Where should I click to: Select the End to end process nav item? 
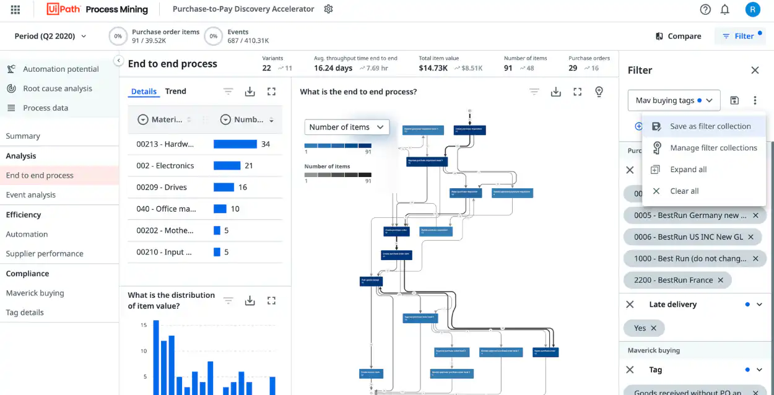pyautogui.click(x=59, y=176)
